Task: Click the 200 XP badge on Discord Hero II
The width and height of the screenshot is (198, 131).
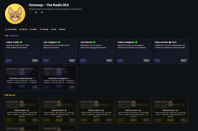Action: [x=59, y=120]
